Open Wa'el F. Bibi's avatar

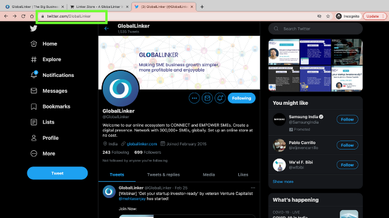point(279,165)
